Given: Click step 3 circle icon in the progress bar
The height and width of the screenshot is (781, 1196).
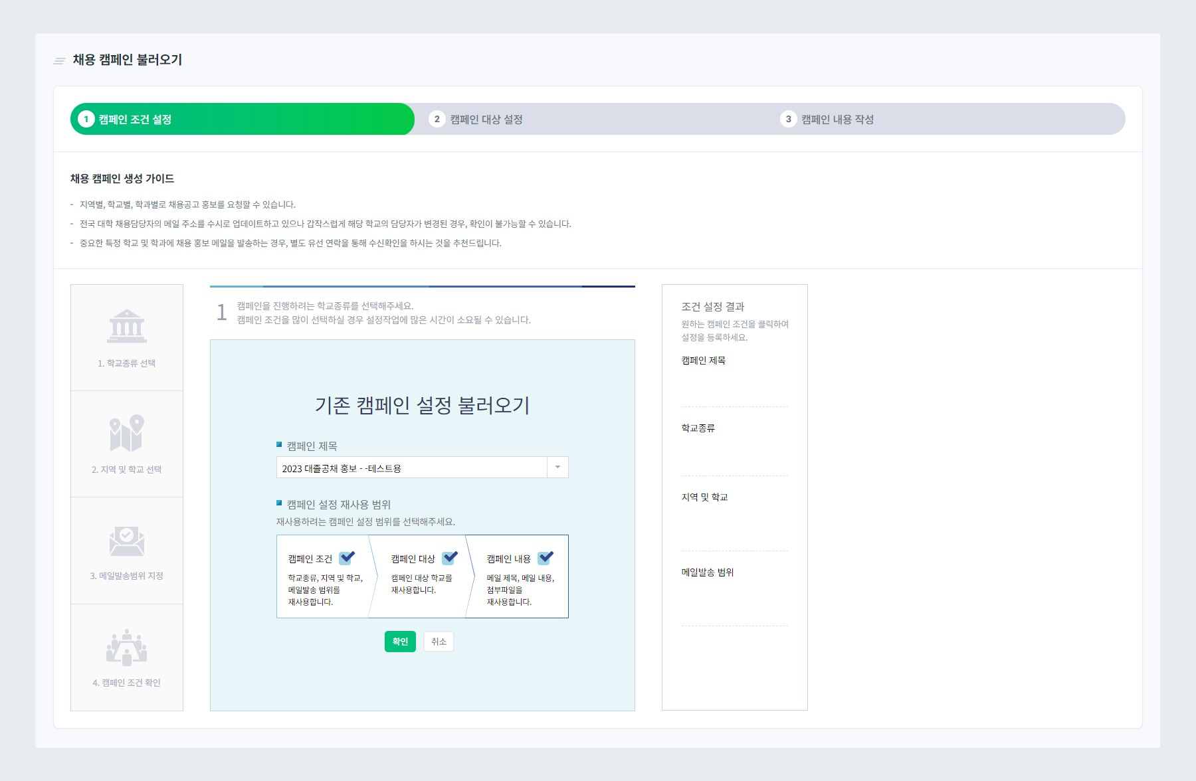Looking at the screenshot, I should click(787, 120).
